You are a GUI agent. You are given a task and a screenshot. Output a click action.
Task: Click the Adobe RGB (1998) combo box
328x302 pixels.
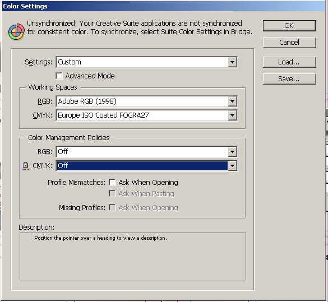click(146, 101)
